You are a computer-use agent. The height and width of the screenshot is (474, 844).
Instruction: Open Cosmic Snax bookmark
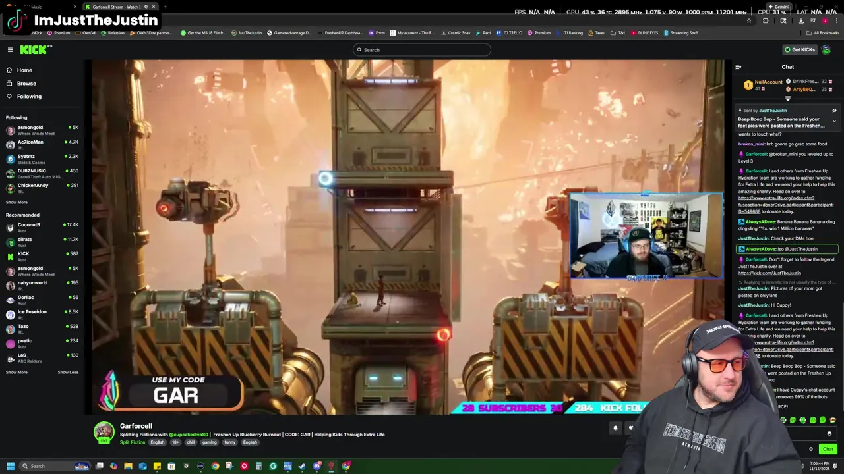pyautogui.click(x=456, y=33)
